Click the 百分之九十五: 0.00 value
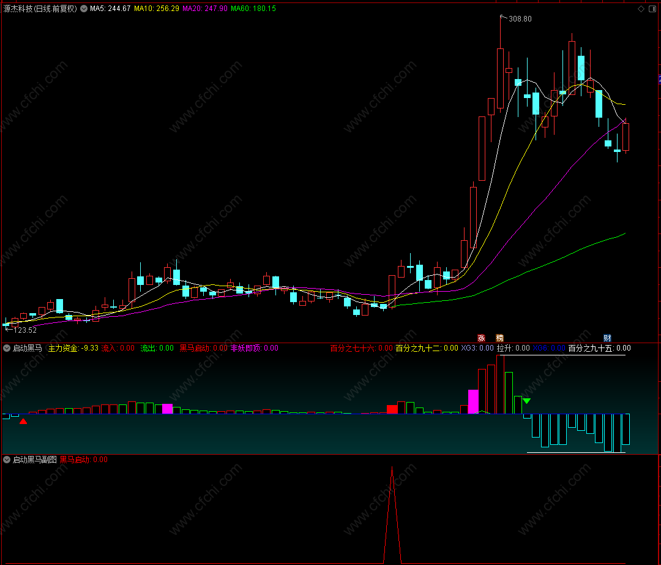661x565 pixels. (599, 348)
